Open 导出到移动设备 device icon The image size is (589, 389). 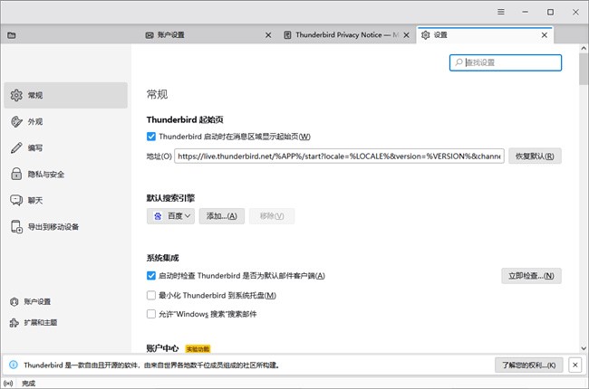[x=15, y=226]
